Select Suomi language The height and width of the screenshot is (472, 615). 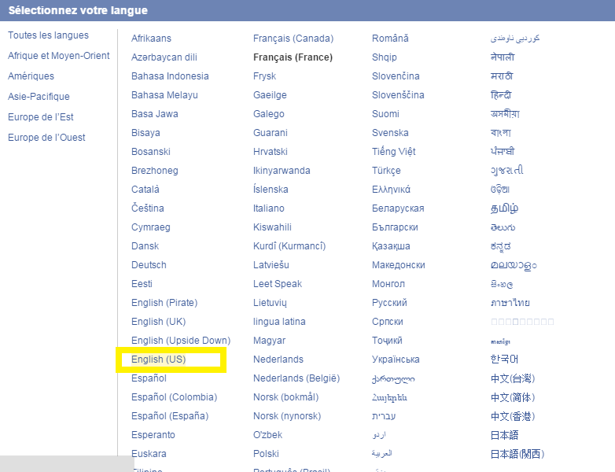click(x=385, y=114)
